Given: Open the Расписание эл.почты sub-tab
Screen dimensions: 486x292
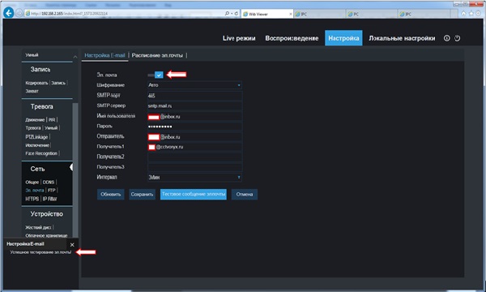Looking at the screenshot, I should tap(157, 55).
